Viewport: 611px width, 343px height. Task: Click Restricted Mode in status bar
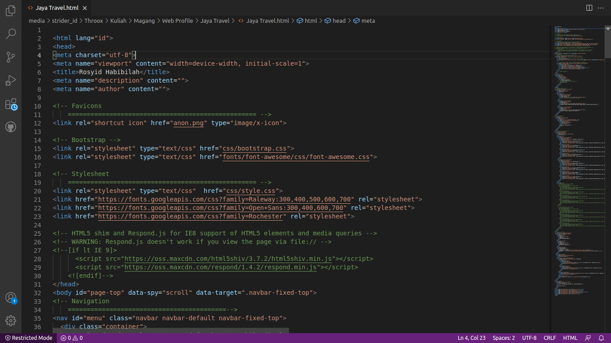pyautogui.click(x=29, y=338)
